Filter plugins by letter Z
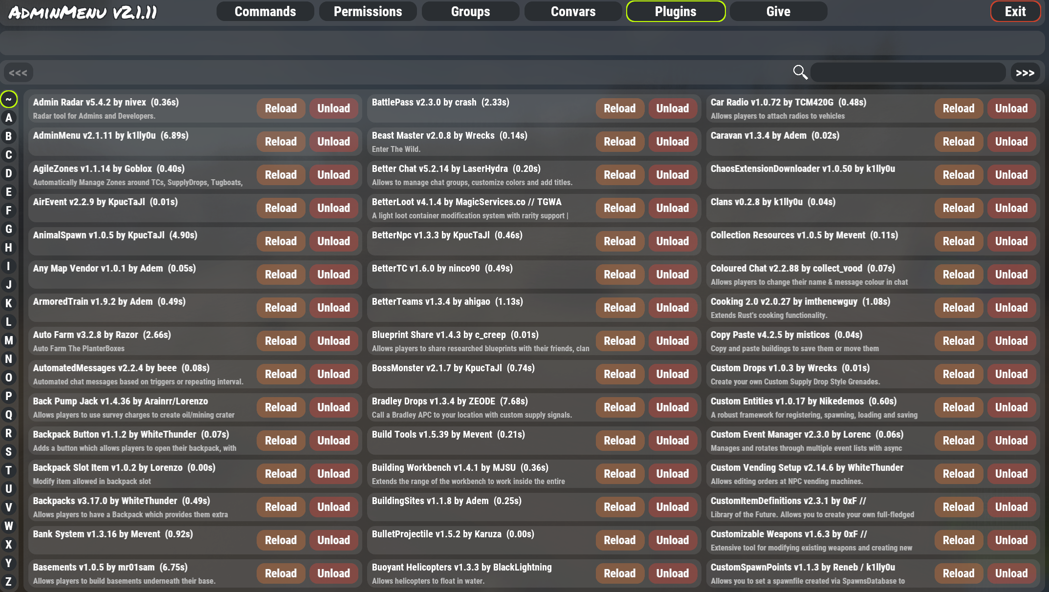This screenshot has width=1049, height=592. click(x=9, y=582)
